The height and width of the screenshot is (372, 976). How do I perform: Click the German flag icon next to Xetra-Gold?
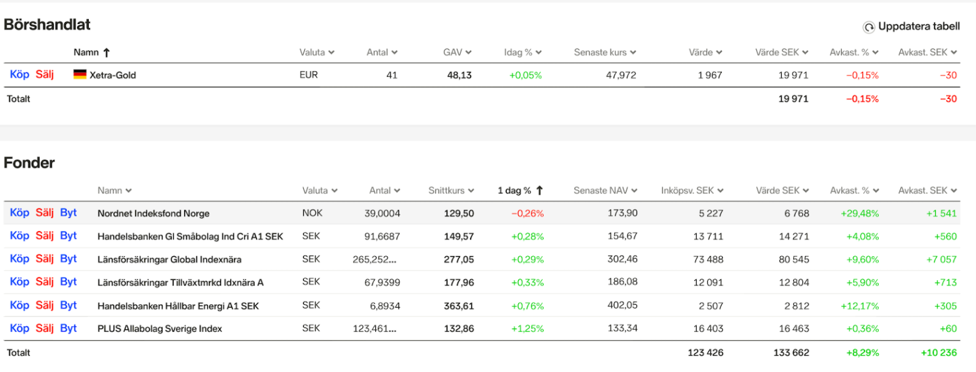80,75
